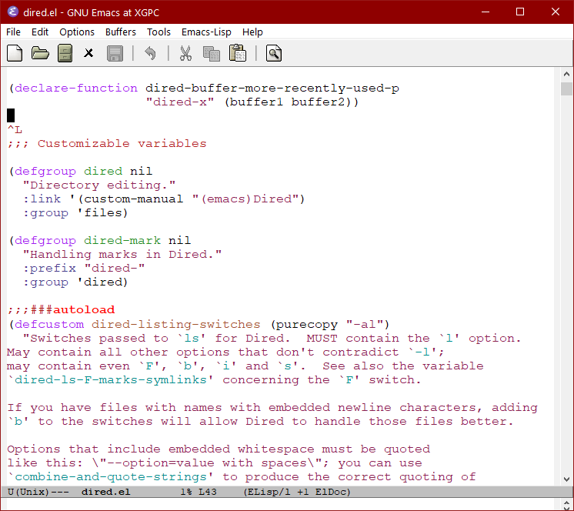Open the Buffers menu
The height and width of the screenshot is (511, 574).
tap(121, 32)
